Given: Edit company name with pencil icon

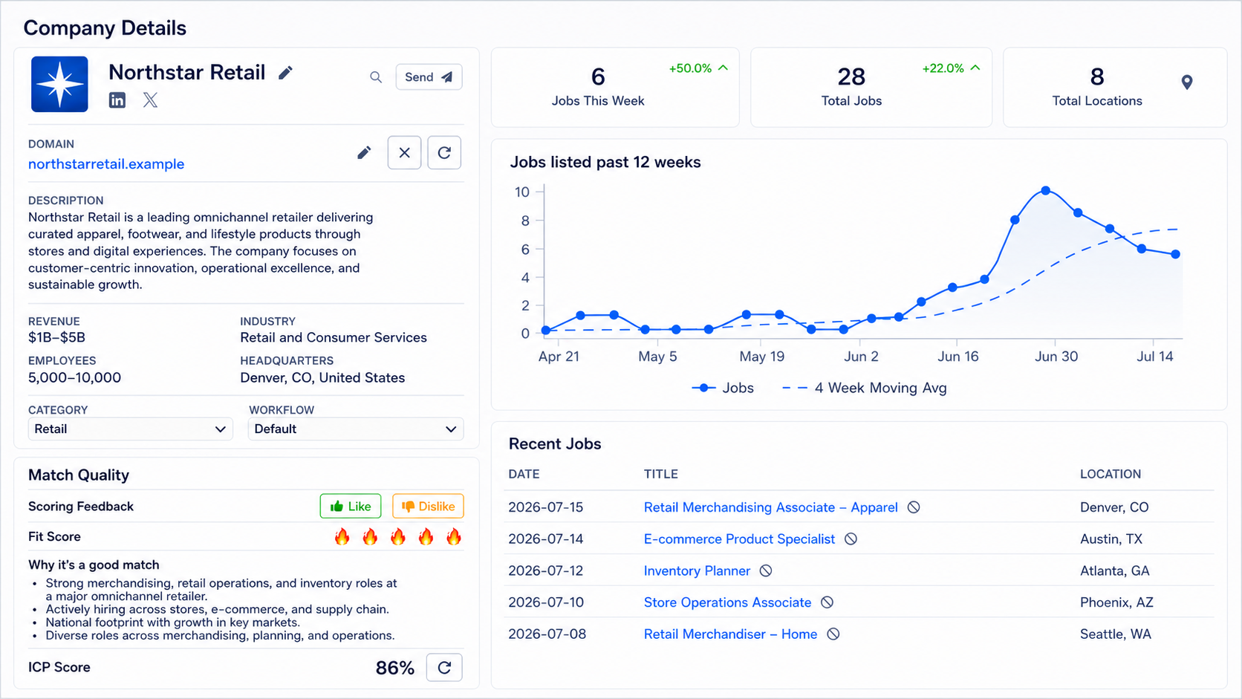Looking at the screenshot, I should point(285,73).
